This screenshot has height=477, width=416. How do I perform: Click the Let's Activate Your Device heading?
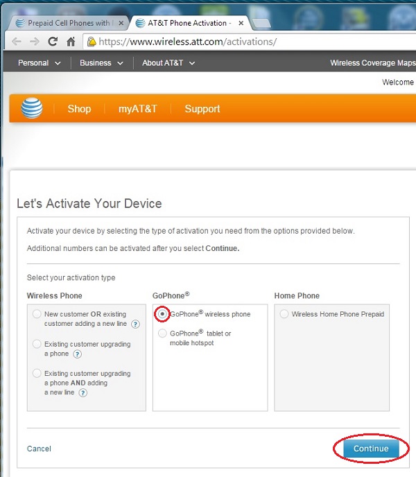click(89, 204)
